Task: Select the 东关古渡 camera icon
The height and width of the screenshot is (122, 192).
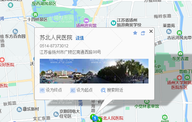Action: [180, 54]
